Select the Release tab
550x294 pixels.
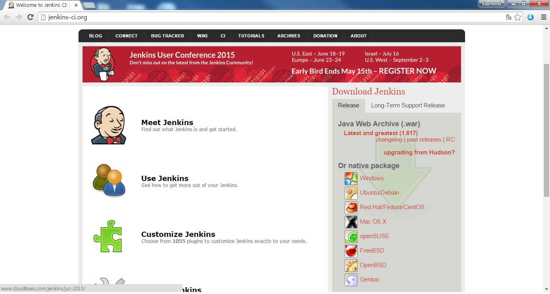(x=348, y=105)
